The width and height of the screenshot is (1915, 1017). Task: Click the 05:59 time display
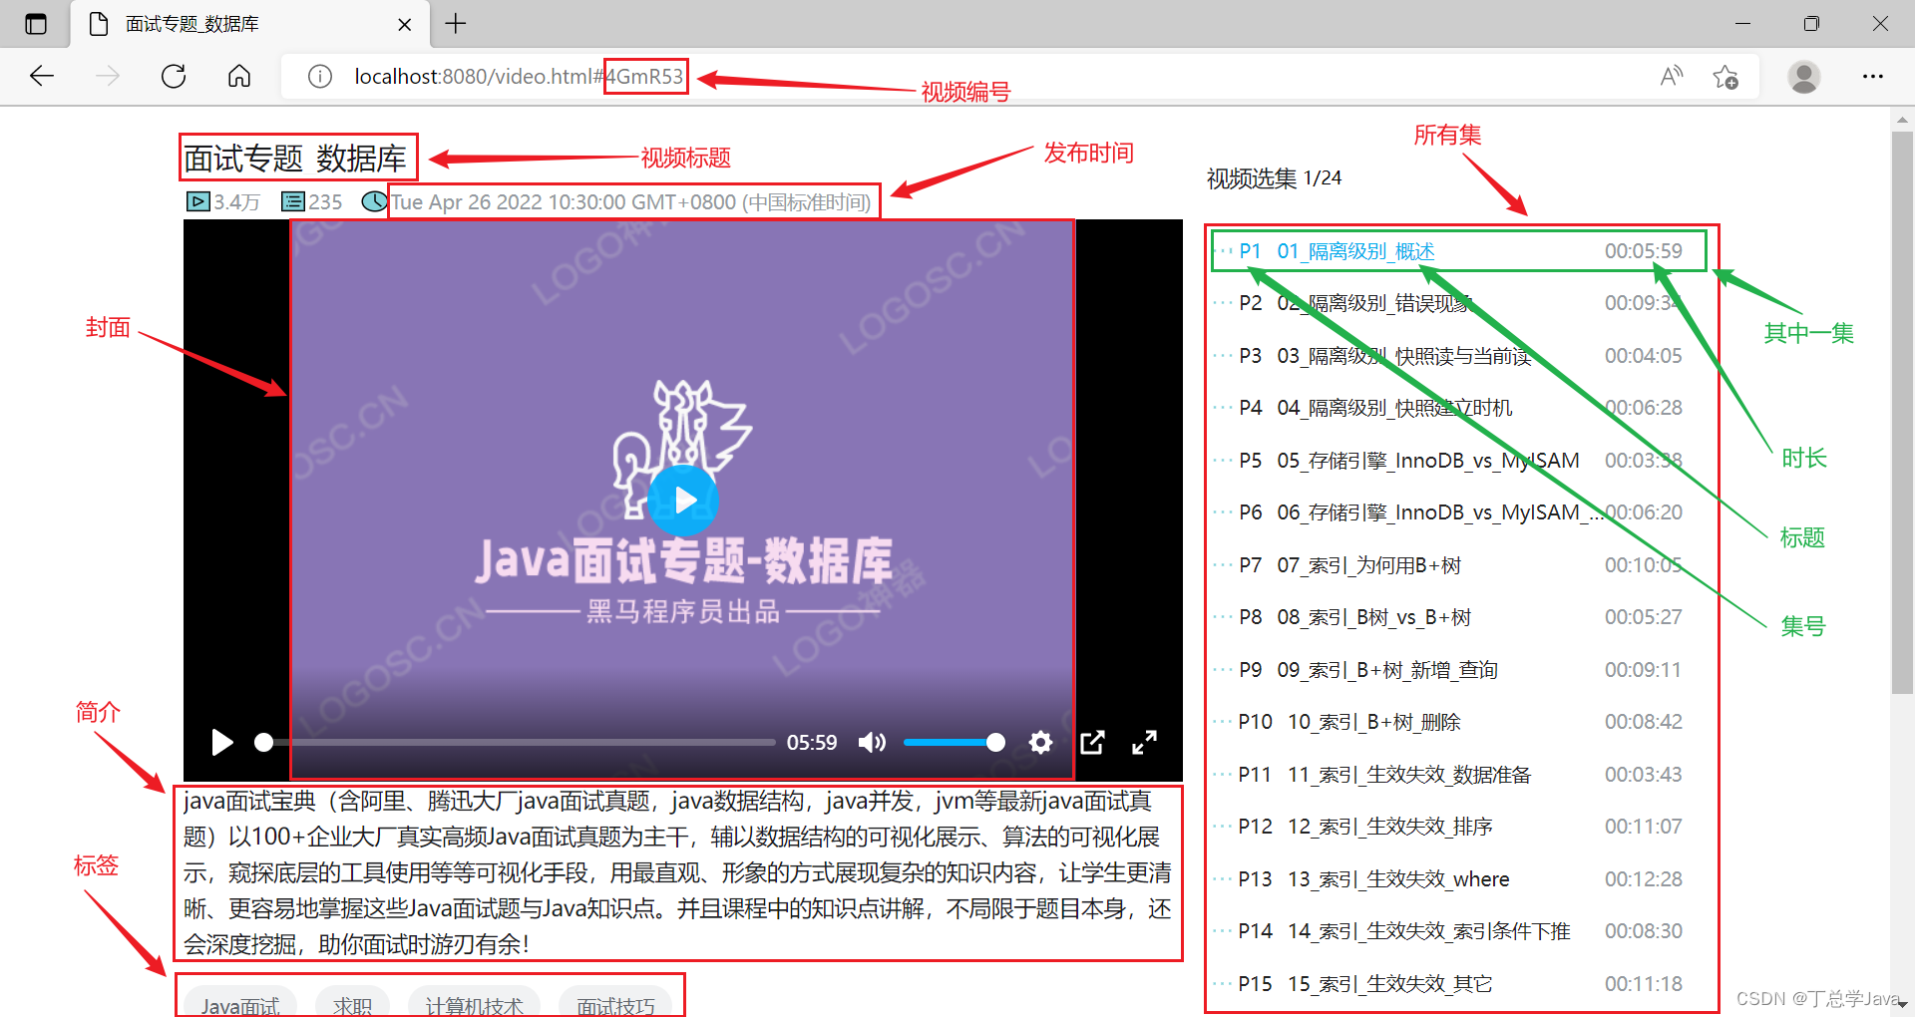click(x=812, y=743)
